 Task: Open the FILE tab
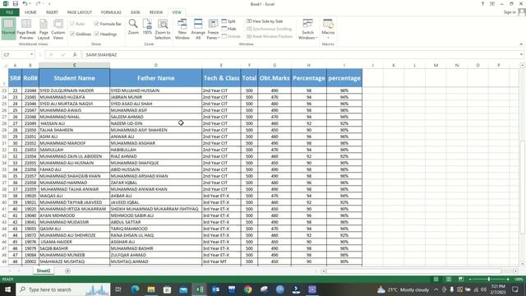(x=10, y=12)
